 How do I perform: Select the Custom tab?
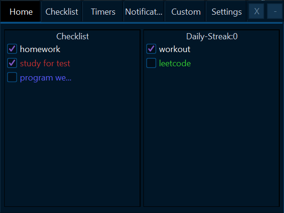click(x=186, y=12)
